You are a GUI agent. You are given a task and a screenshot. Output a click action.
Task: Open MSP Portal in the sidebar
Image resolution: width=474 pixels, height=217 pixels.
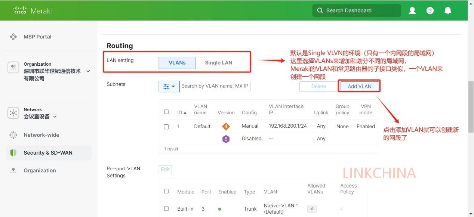[37, 37]
